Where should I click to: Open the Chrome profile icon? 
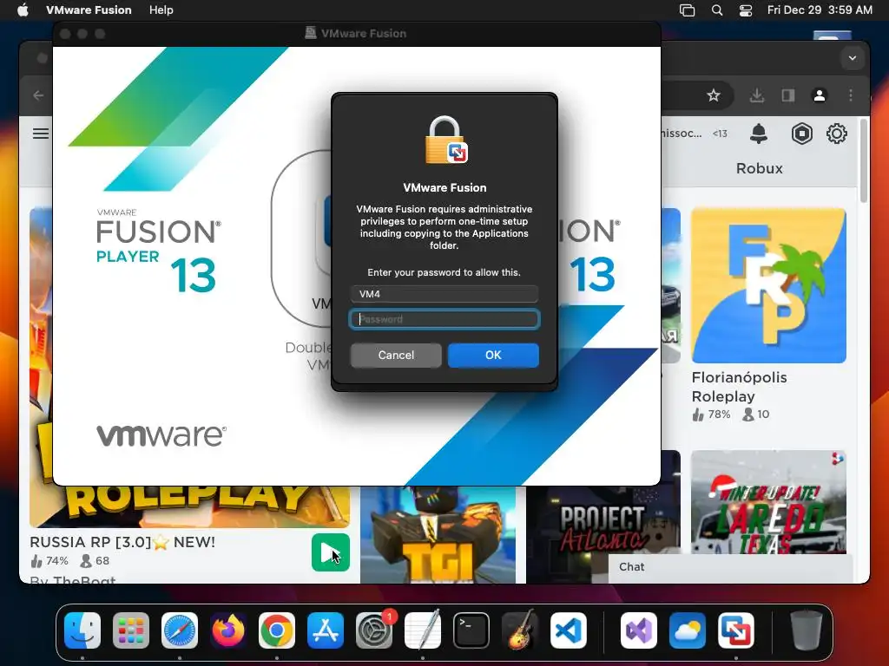820,95
